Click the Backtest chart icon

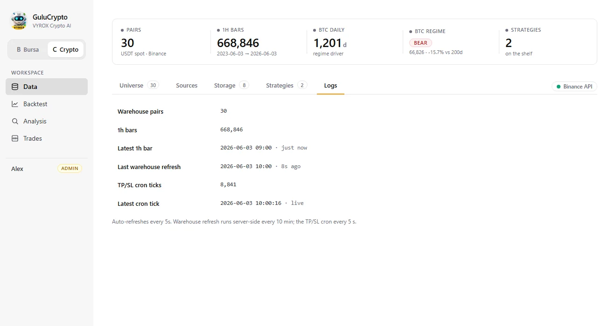(x=15, y=104)
